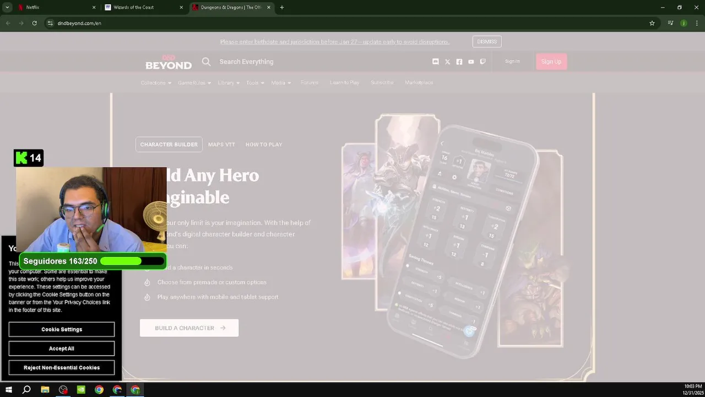Open a new browser tab

coord(282,7)
